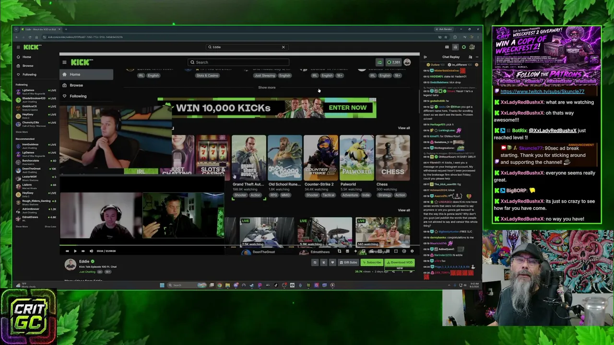Open Counter-Strike 2 category card
Image resolution: width=614 pixels, height=345 pixels.
[x=321, y=158]
